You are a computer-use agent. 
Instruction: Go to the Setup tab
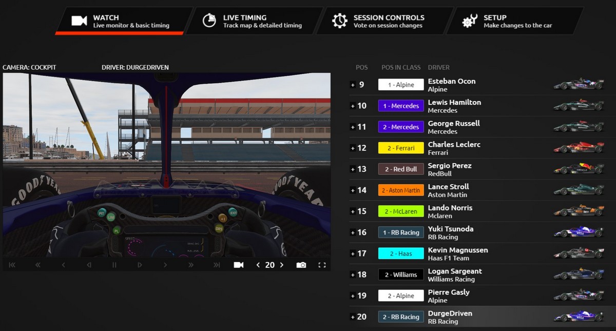click(x=514, y=21)
